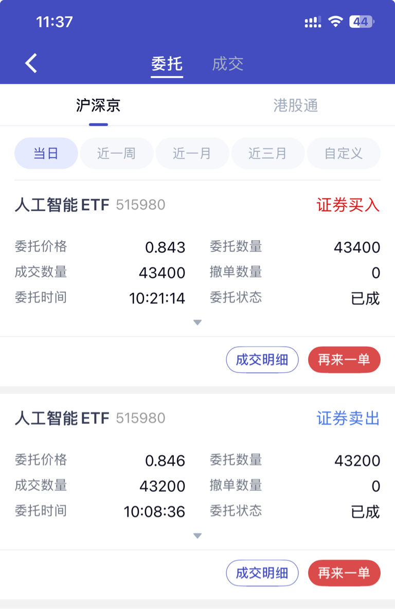Viewport: 395px width, 609px height.
Task: Tap 再来一单 for the buy order
Action: (x=344, y=360)
